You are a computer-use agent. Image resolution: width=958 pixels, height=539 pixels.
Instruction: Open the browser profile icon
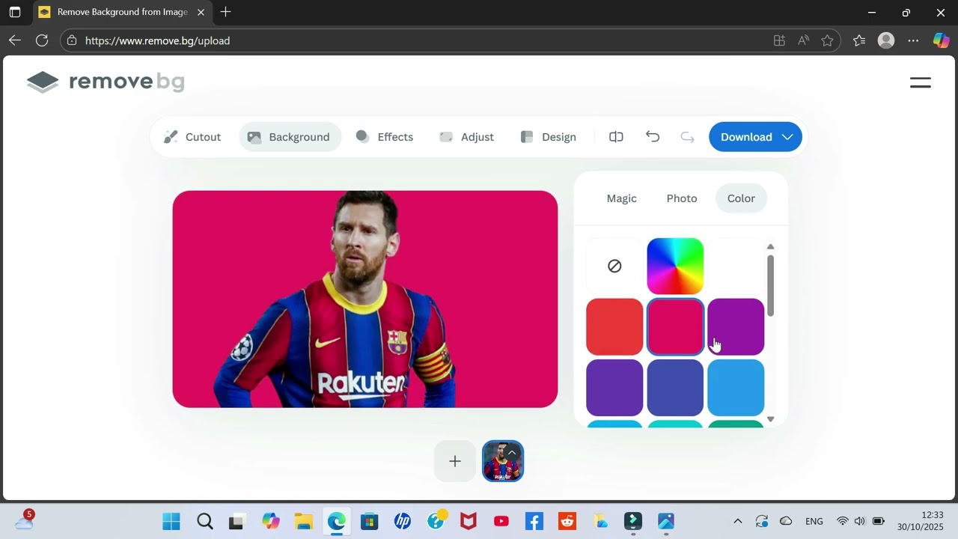point(886,40)
